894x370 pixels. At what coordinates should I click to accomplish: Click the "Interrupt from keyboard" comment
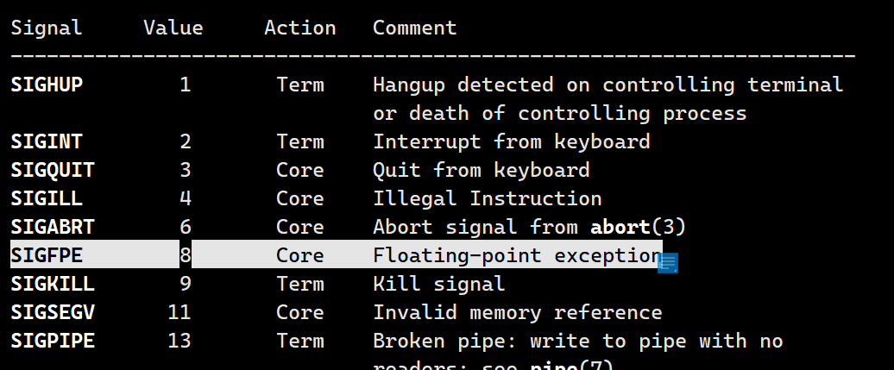[511, 141]
